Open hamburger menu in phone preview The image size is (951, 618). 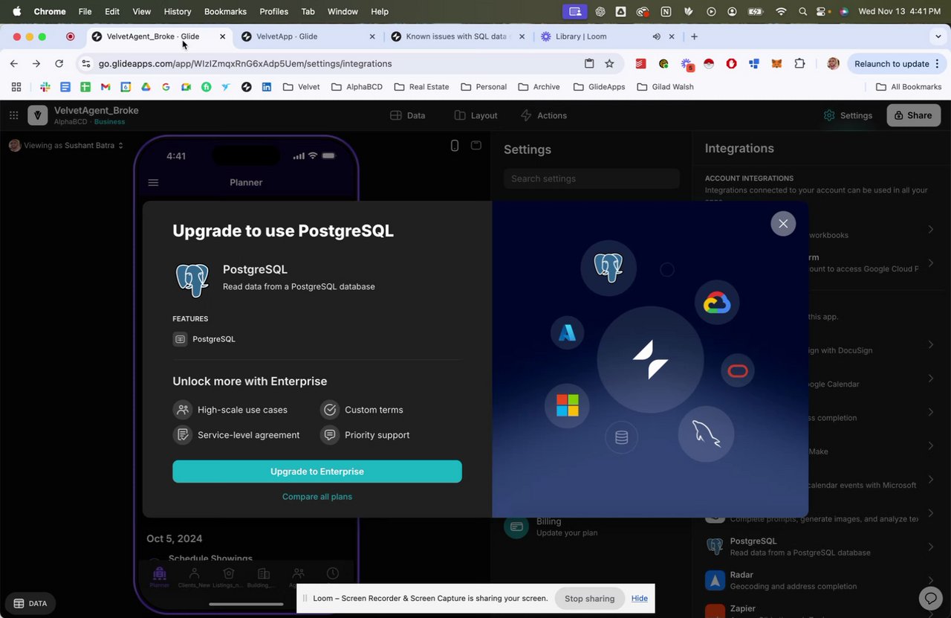coord(153,183)
